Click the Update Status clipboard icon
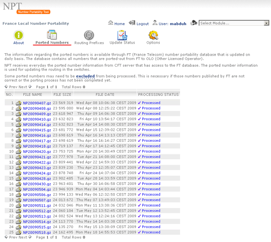 click(122, 35)
